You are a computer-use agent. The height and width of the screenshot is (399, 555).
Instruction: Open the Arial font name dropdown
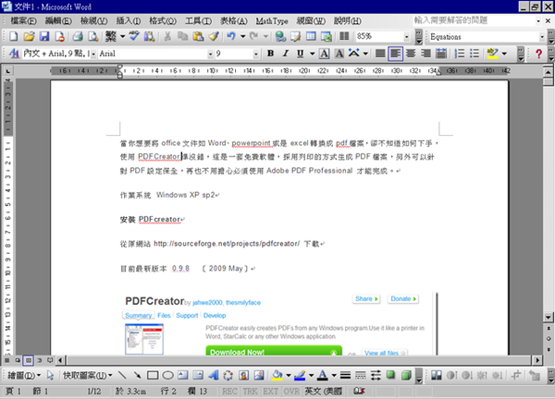(x=210, y=54)
